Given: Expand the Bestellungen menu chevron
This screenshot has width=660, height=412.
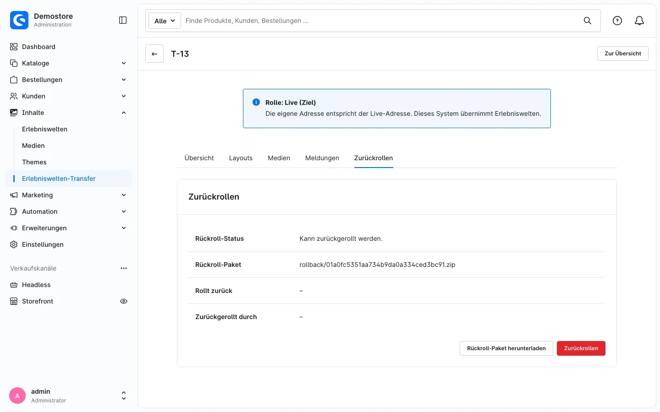Looking at the screenshot, I should 124,80.
